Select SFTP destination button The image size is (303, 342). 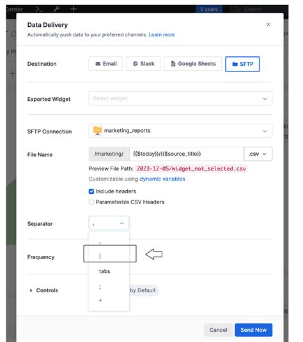[x=242, y=64]
